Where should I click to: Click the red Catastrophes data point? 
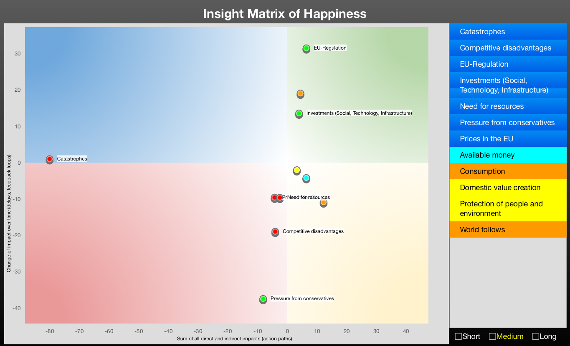(x=49, y=159)
